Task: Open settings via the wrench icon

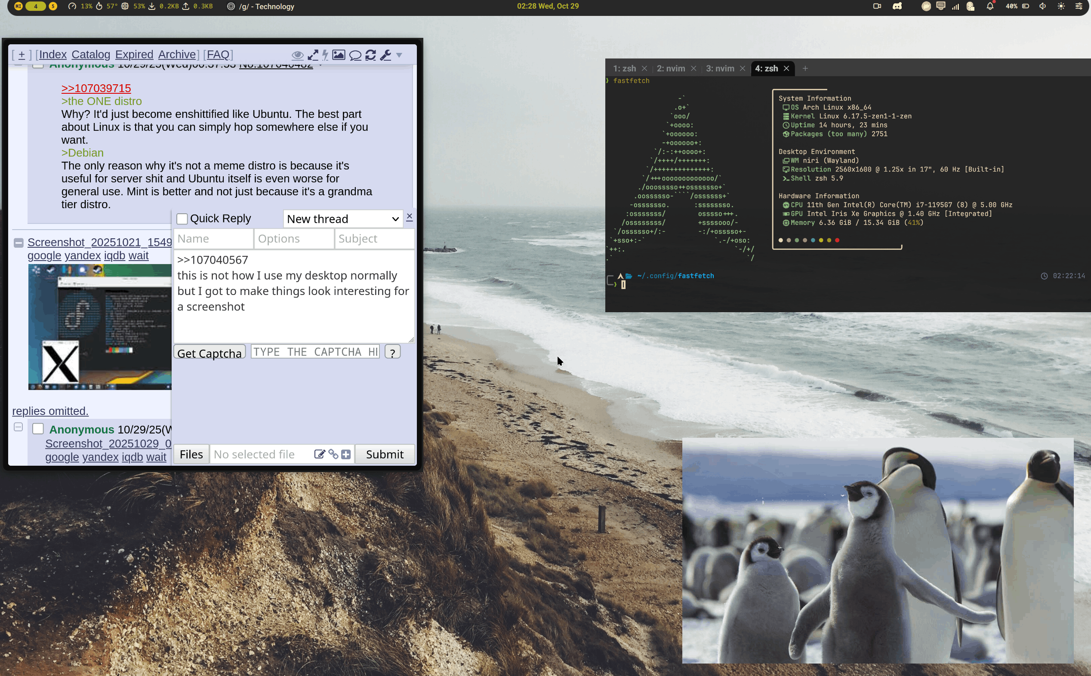Action: pyautogui.click(x=385, y=55)
